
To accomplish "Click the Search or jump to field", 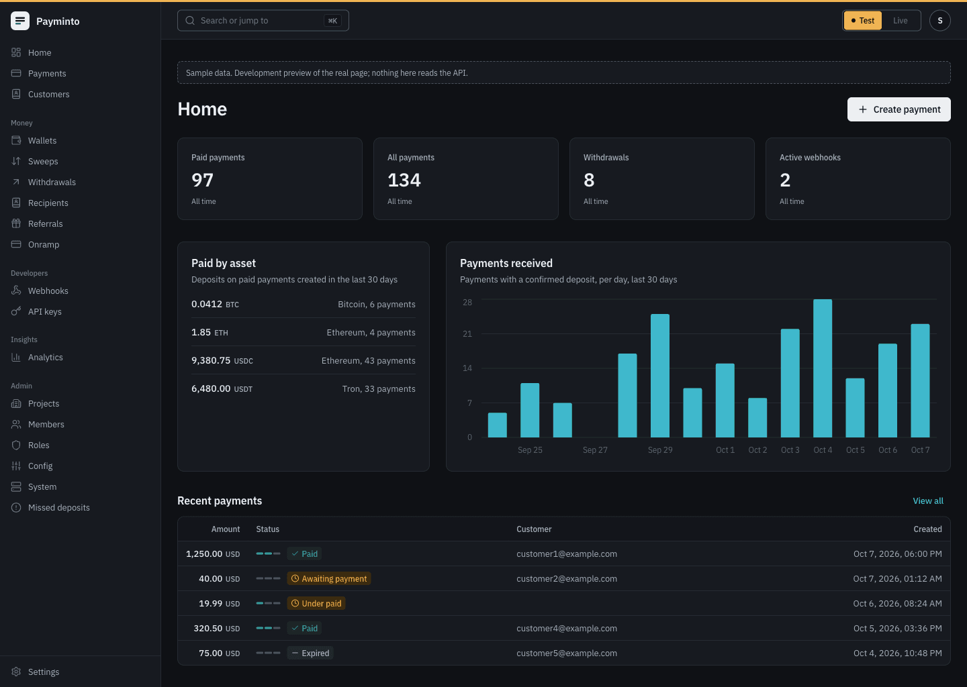I will coord(263,21).
